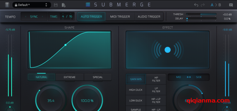The width and height of the screenshot is (237, 111).
Task: Choose SIDE in the mid/side selector
Action: coord(199,77)
